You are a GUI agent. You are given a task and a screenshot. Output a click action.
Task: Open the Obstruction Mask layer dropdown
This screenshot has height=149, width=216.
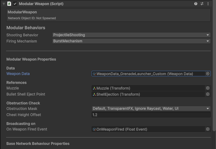151,109
